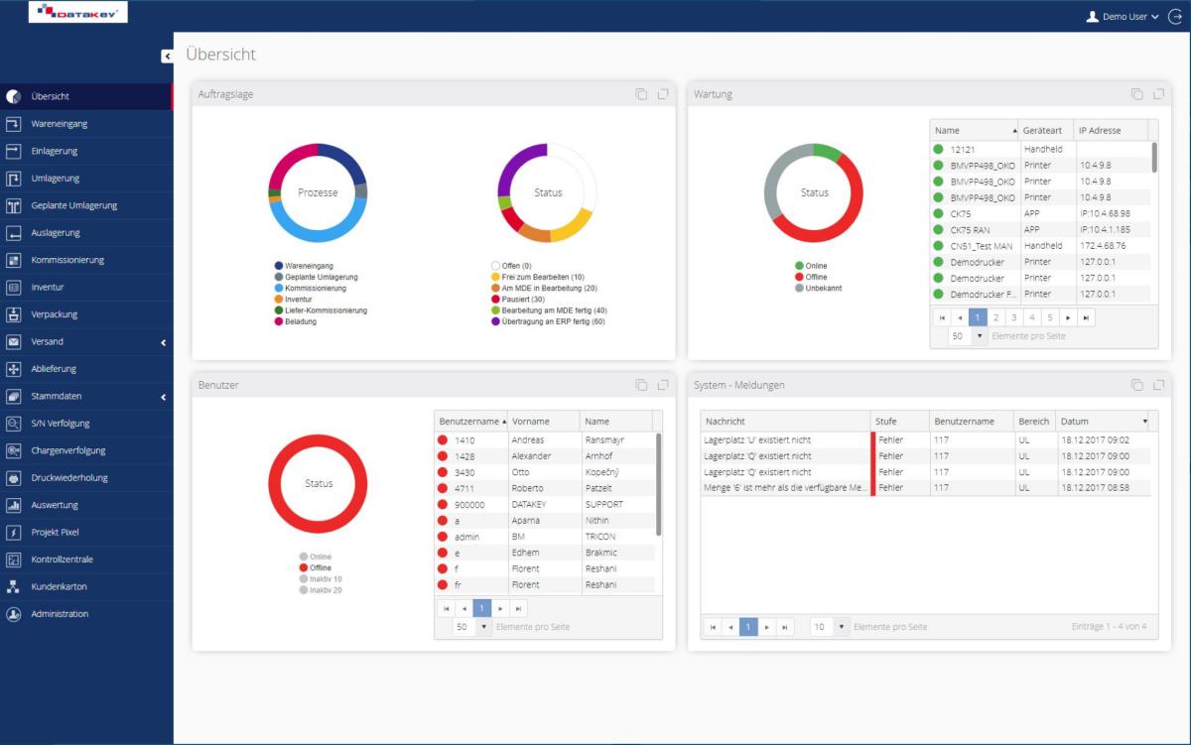Click the copy icon in Benutzer panel
The width and height of the screenshot is (1191, 745).
[641, 385]
